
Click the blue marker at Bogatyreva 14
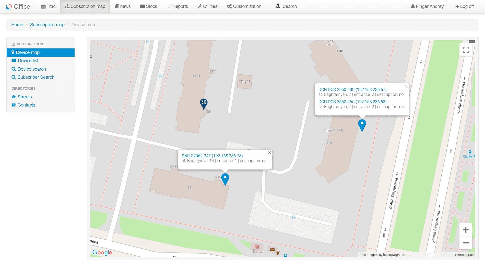pyautogui.click(x=225, y=179)
